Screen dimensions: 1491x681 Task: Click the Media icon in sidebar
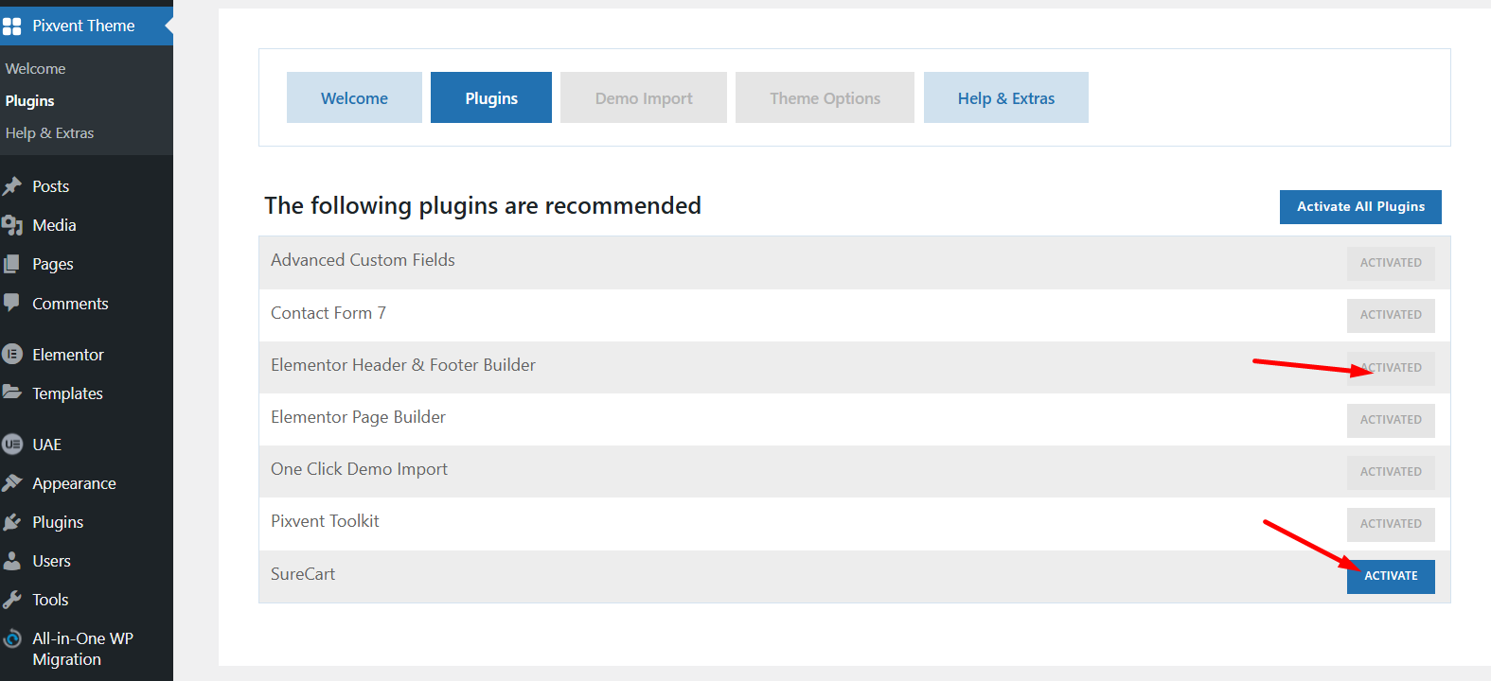pos(12,225)
